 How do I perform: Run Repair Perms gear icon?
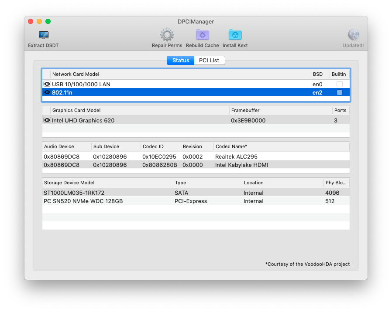point(167,35)
